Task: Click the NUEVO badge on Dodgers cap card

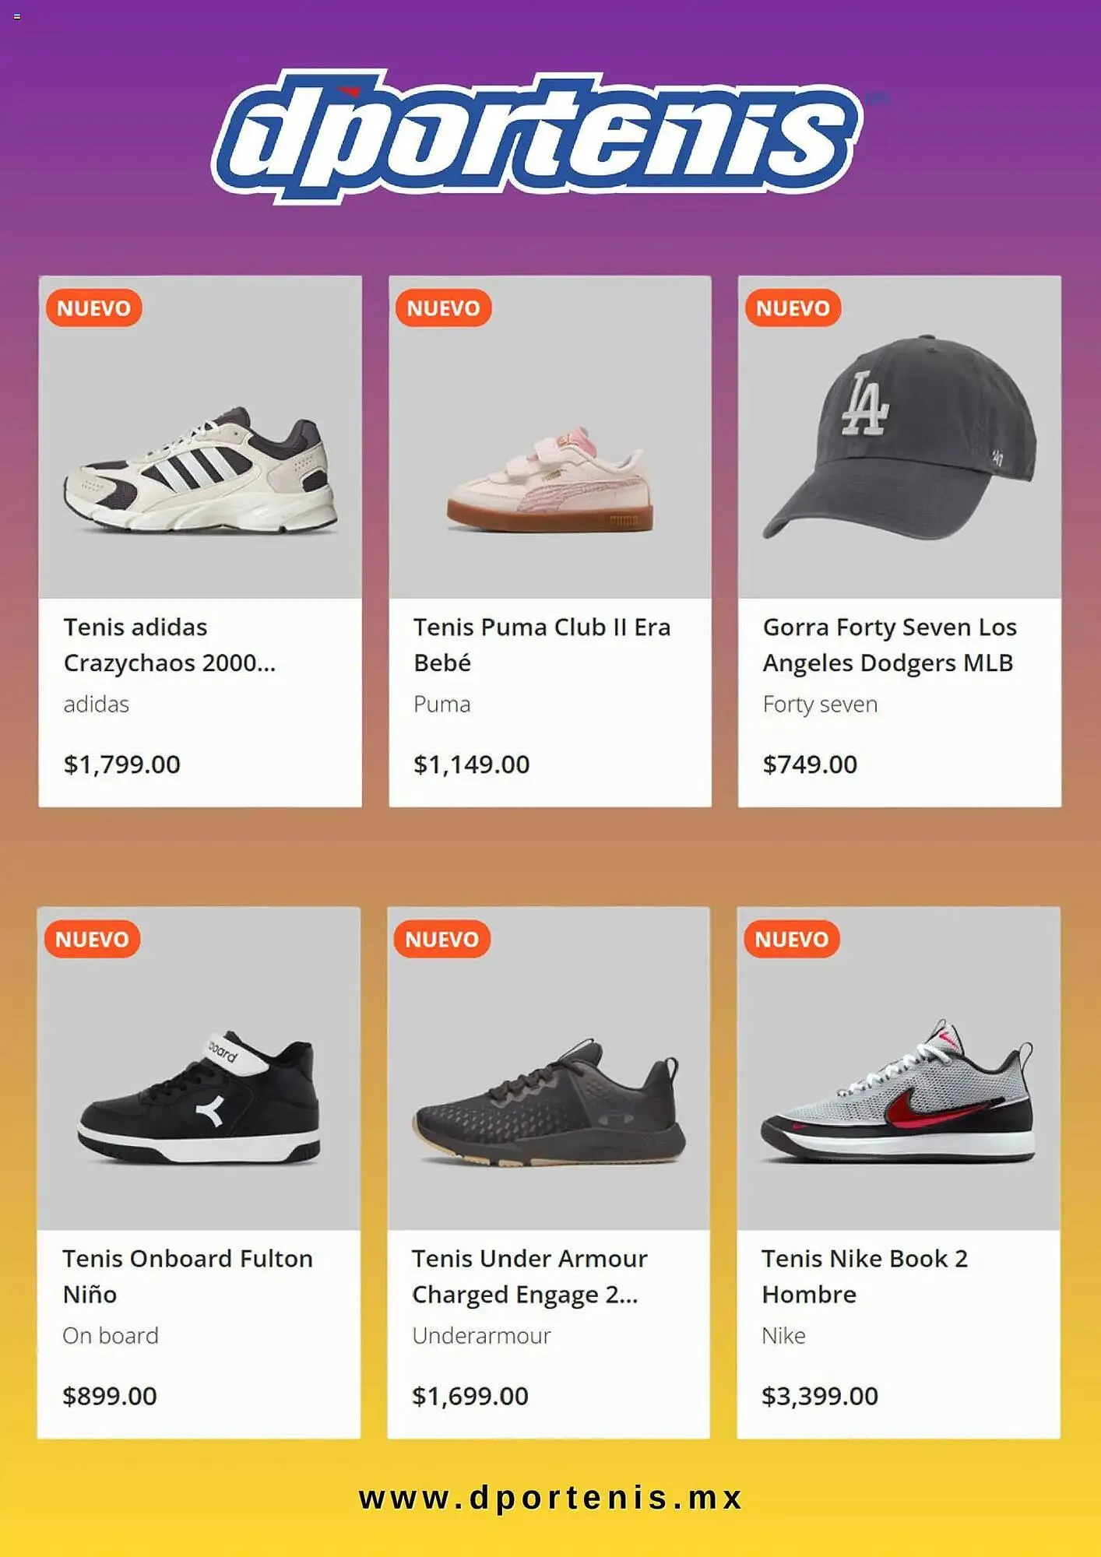Action: coord(793,308)
